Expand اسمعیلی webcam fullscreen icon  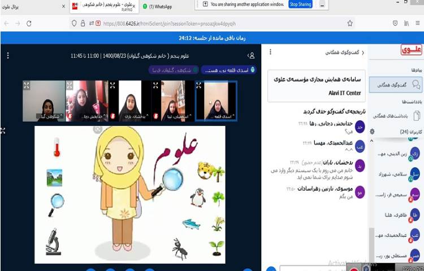[x=155, y=85]
